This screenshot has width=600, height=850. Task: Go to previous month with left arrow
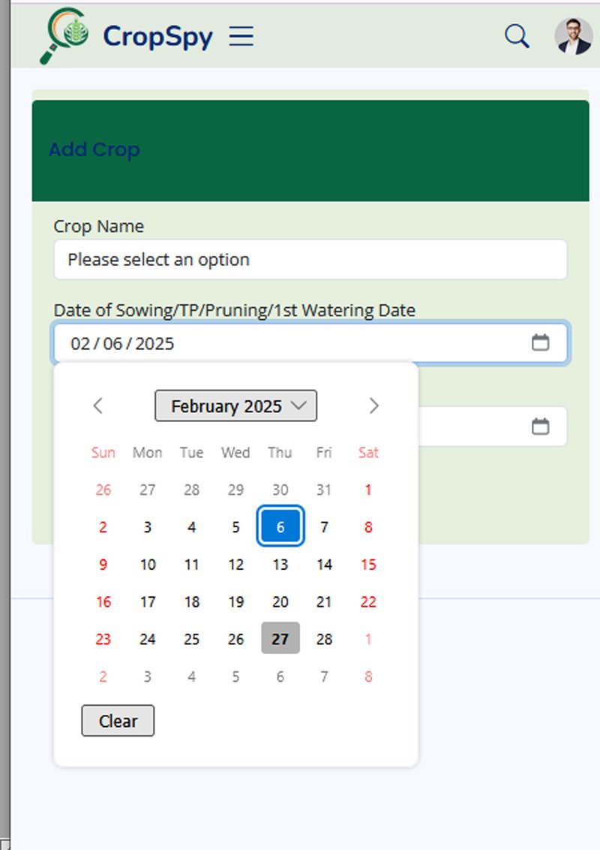point(98,405)
